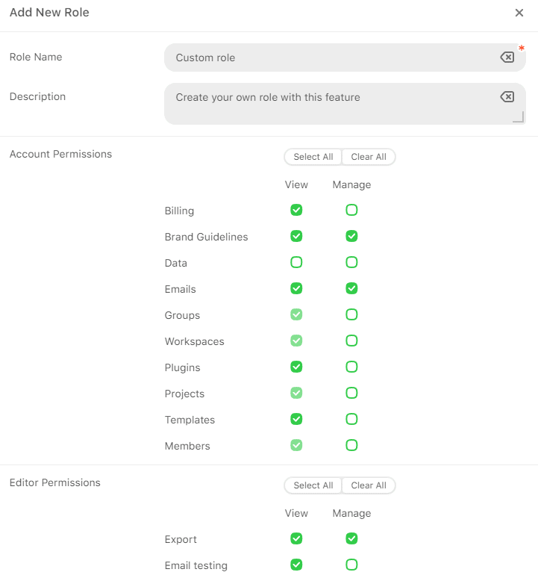This screenshot has height=584, width=538.
Task: Enable Email testing Manage permission
Action: 351,565
